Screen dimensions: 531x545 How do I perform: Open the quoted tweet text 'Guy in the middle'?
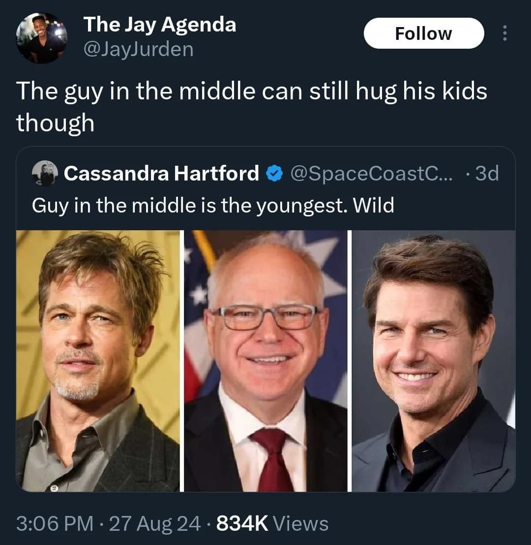click(213, 206)
